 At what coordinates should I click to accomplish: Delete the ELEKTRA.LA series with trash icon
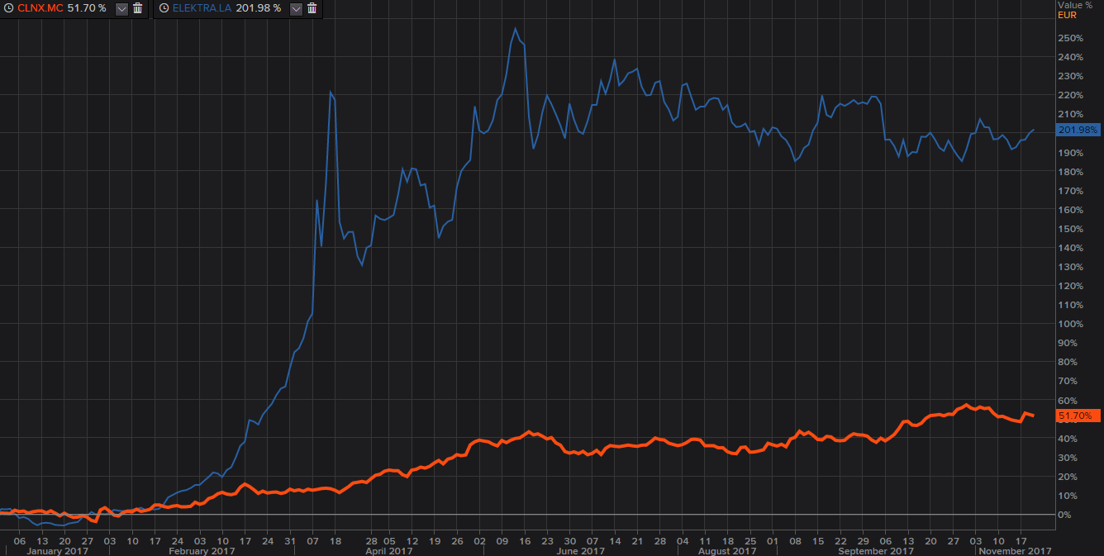pos(312,8)
